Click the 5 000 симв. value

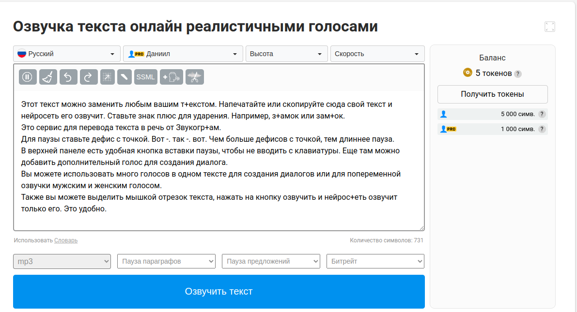(518, 114)
